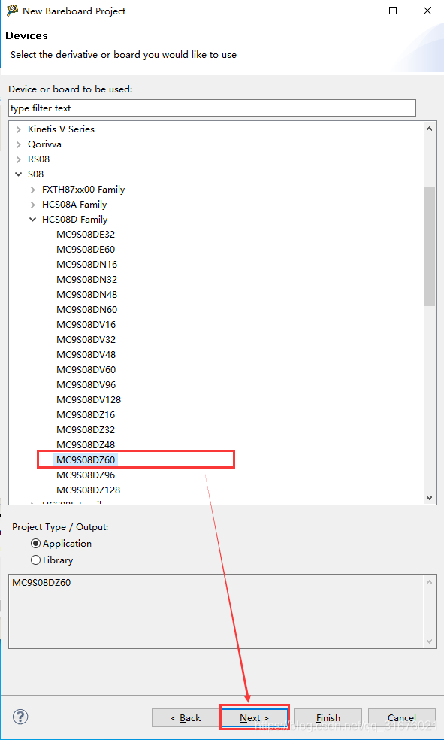Image resolution: width=444 pixels, height=740 pixels.
Task: Select MC9S08DZ48 device
Action: (86, 446)
